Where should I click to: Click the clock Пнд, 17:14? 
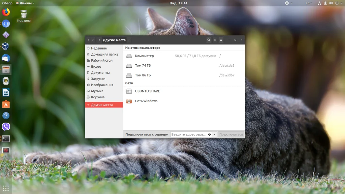pyautogui.click(x=179, y=3)
